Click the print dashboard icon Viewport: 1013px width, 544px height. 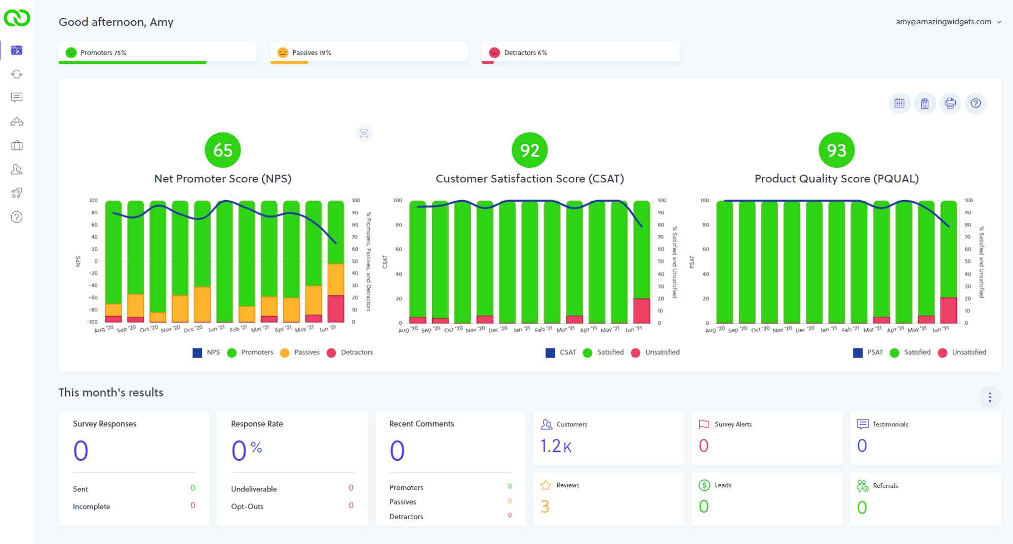950,103
